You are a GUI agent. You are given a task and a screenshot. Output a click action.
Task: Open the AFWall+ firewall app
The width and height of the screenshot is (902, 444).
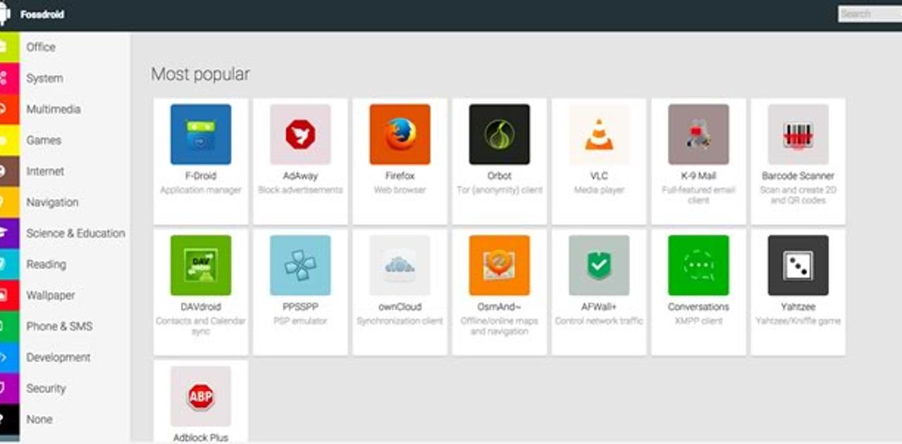point(598,264)
